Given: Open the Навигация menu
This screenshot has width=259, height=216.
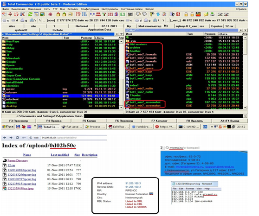Looking at the screenshot, I should [x=34, y=9].
